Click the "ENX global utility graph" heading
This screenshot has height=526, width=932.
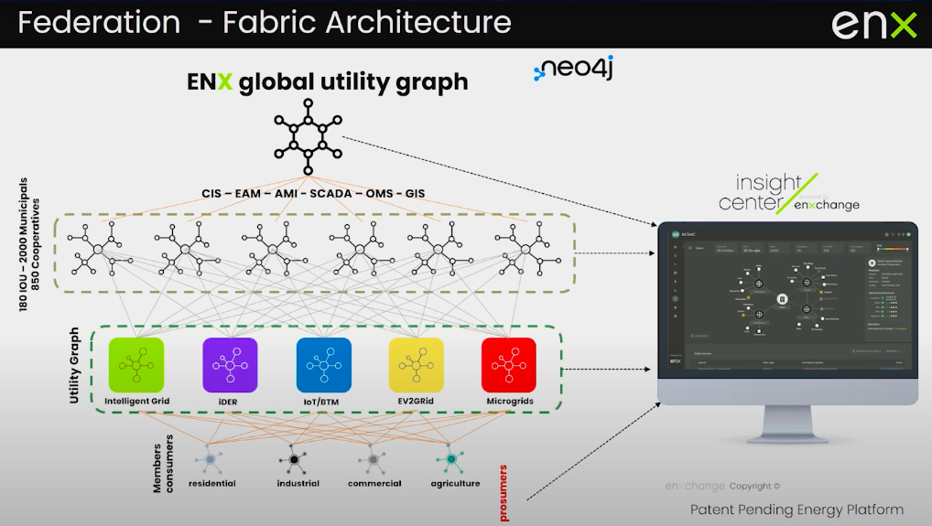tap(328, 82)
